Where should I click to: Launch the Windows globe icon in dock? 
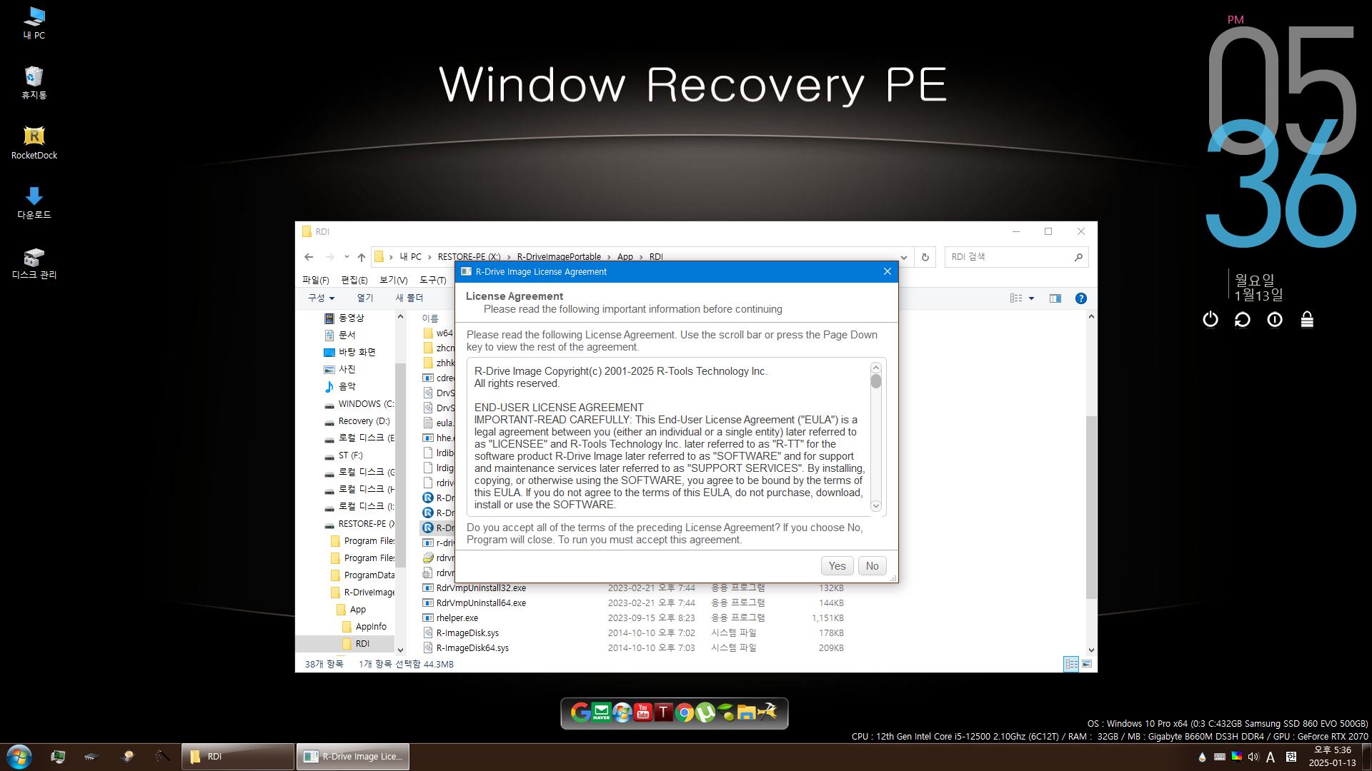(622, 712)
